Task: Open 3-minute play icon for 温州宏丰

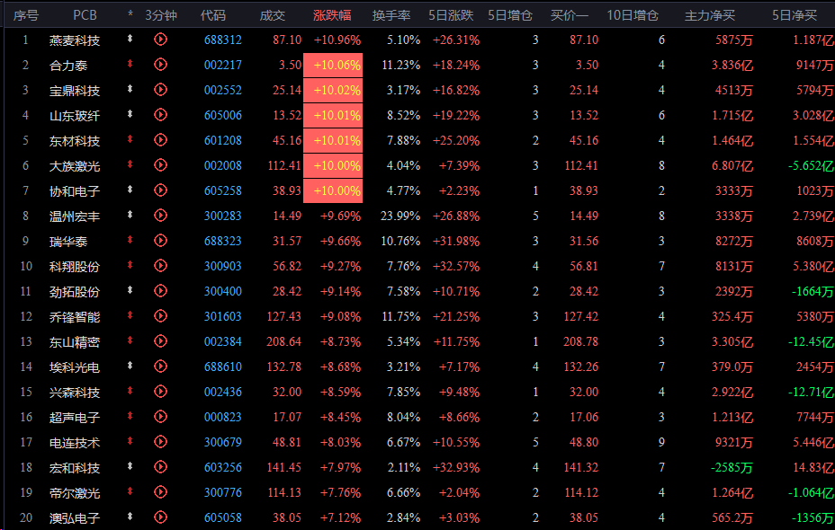Action: (160, 216)
